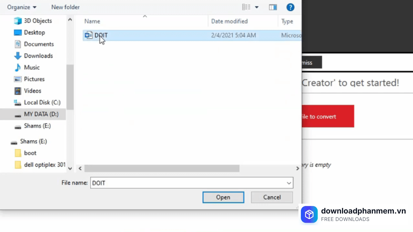The image size is (413, 232).
Task: Click the horizontal scrollbar right arrow
Action: (x=297, y=168)
